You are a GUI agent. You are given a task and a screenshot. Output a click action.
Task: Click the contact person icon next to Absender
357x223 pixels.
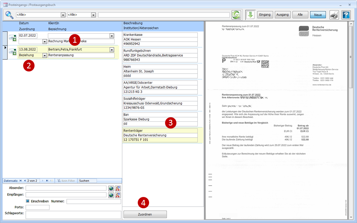click(x=118, y=188)
